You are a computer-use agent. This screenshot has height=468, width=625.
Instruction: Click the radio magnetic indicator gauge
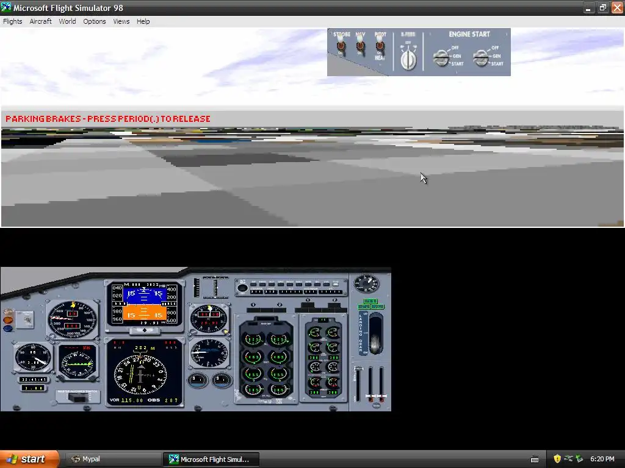(78, 361)
